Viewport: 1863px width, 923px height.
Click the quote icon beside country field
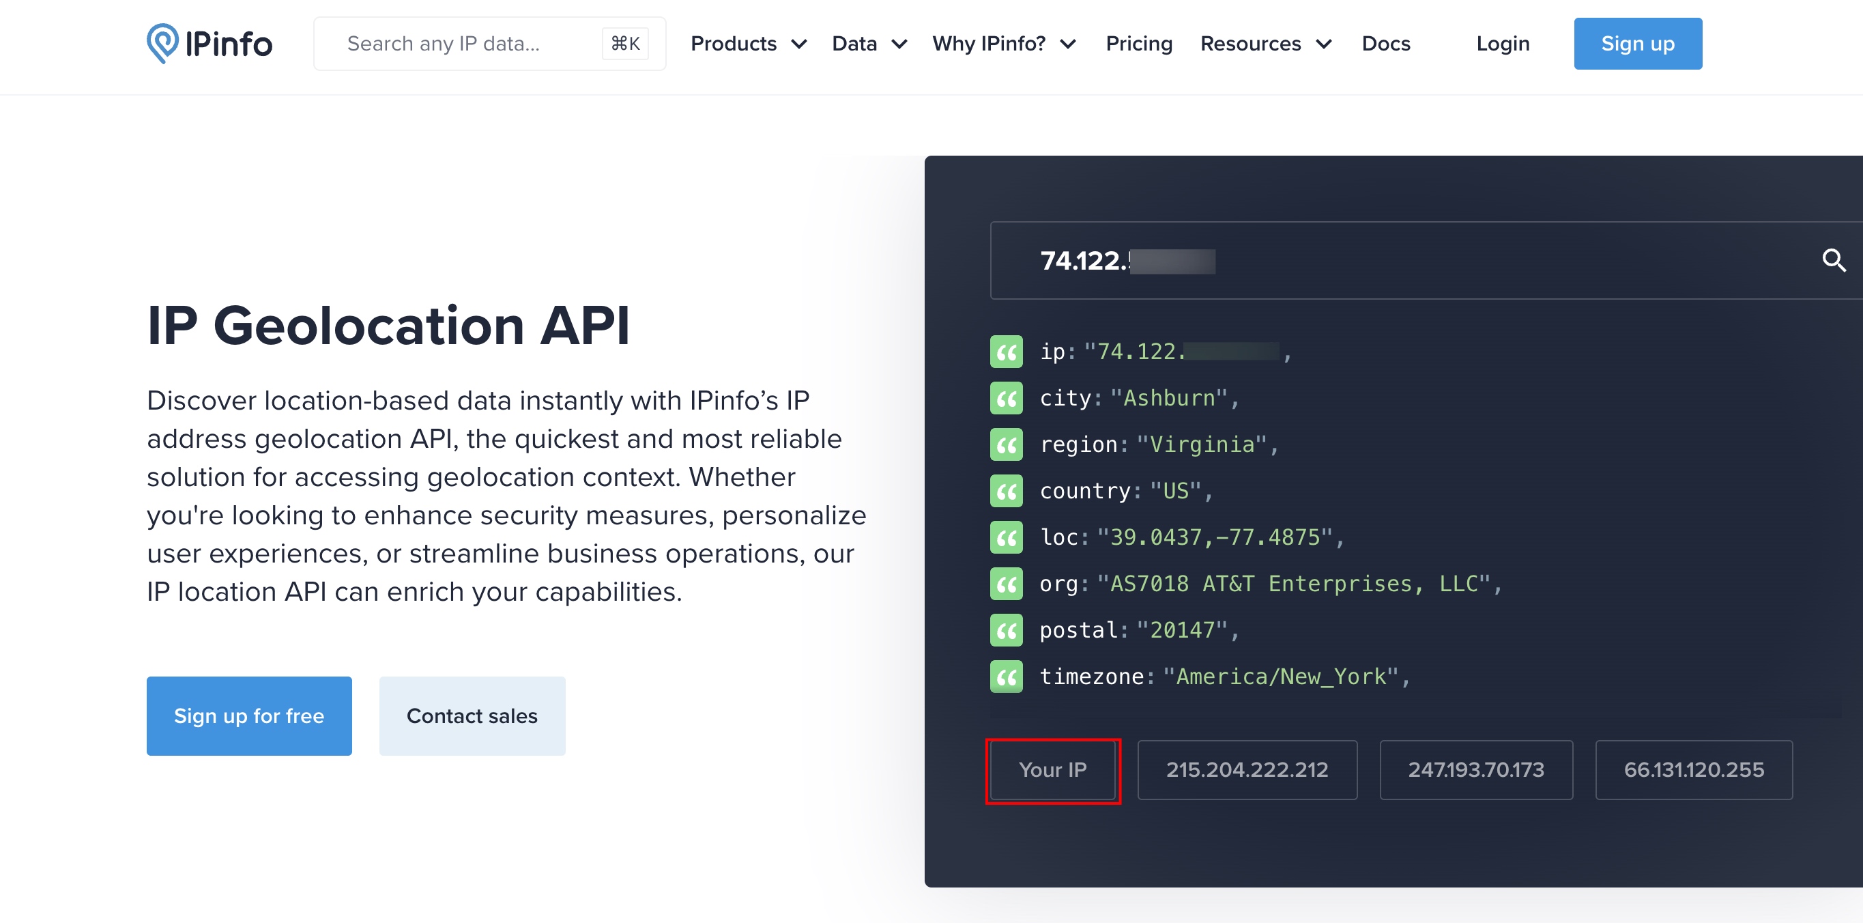pos(1006,491)
